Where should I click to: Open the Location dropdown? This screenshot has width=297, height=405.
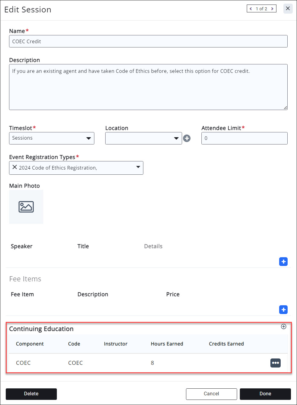click(143, 138)
